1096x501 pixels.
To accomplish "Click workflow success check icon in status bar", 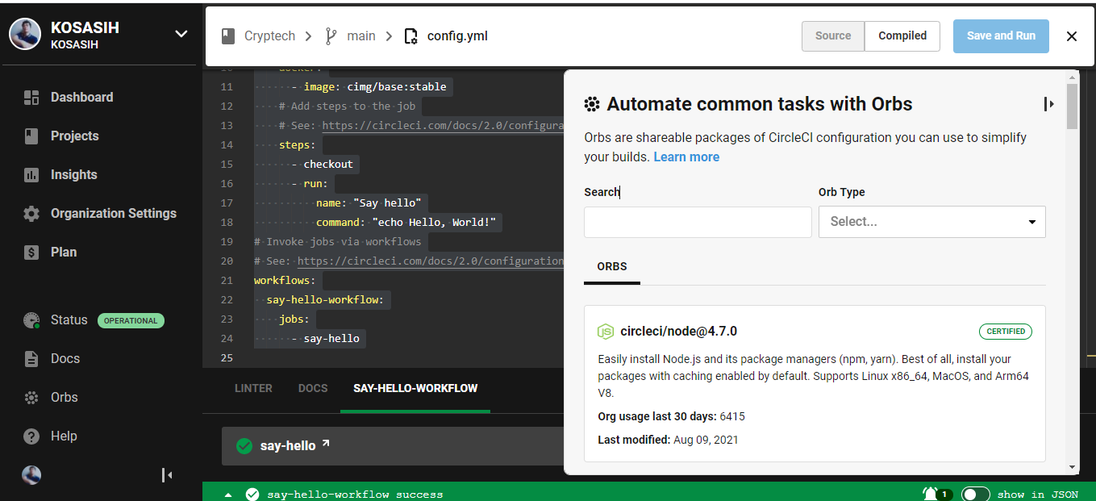I will (x=252, y=495).
